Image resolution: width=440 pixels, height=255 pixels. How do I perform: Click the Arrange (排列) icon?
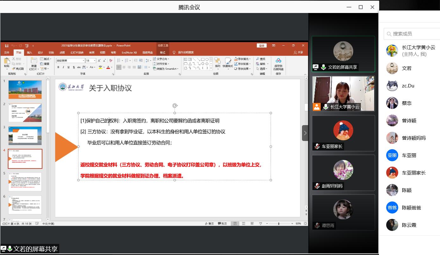pyautogui.click(x=217, y=62)
